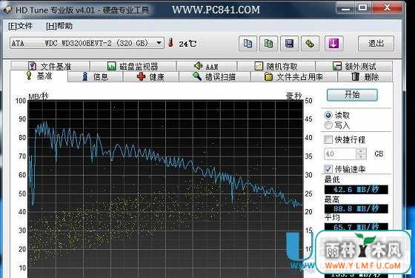
Task: Click the thermometer temperature icon
Action: 170,43
